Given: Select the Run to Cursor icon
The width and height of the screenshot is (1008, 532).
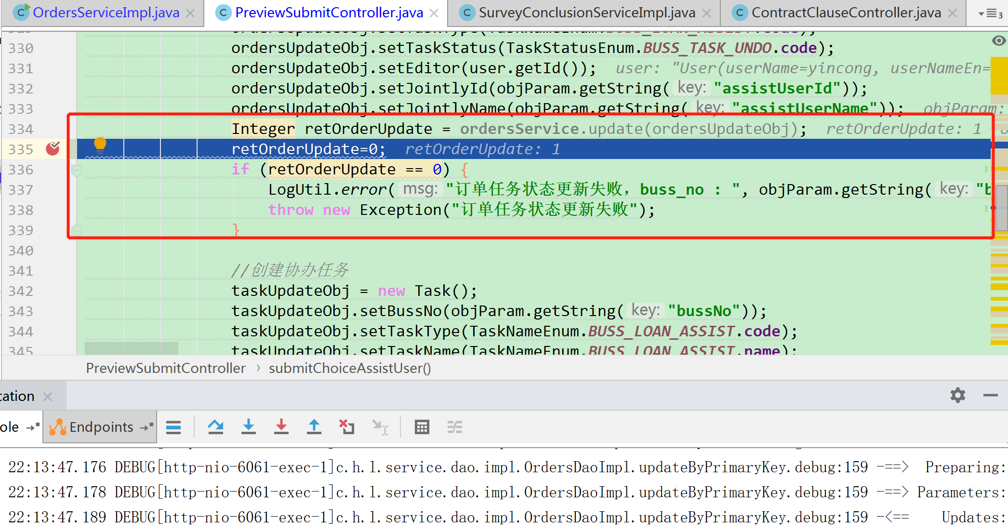Looking at the screenshot, I should 380,427.
